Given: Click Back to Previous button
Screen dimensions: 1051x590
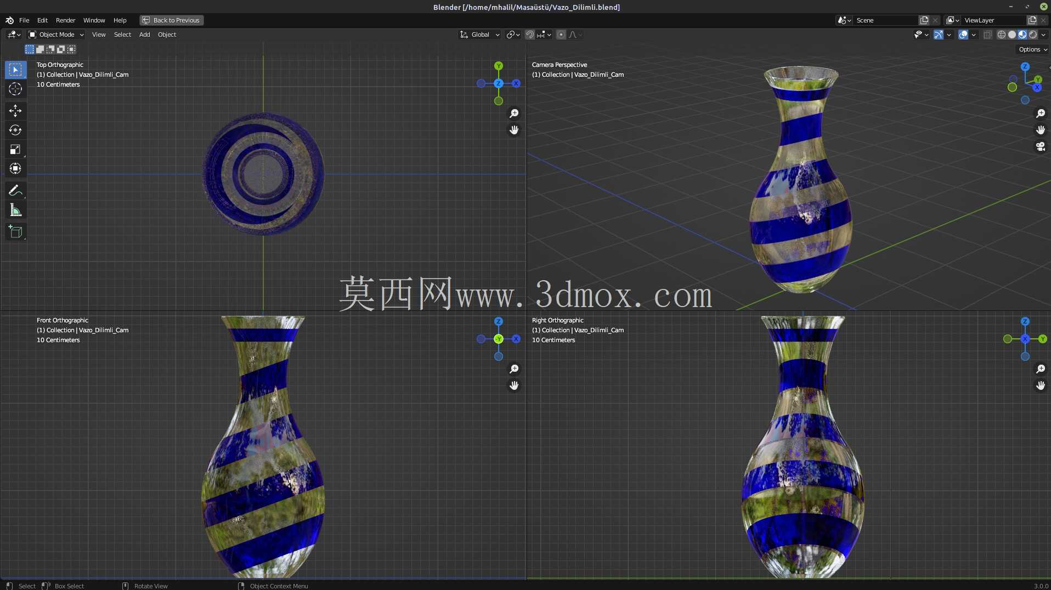Looking at the screenshot, I should pos(171,20).
